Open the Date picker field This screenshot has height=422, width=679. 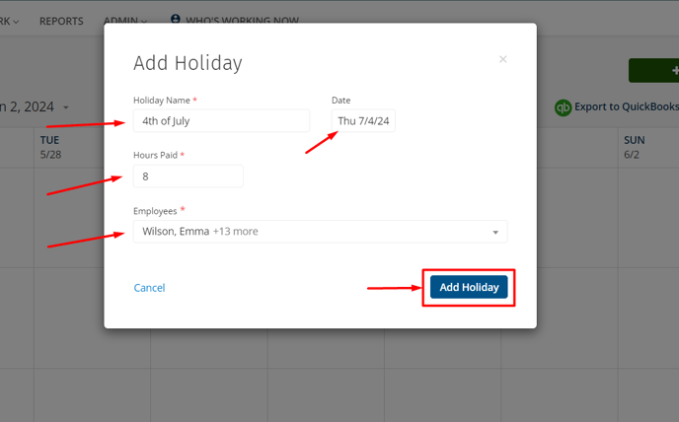point(363,120)
